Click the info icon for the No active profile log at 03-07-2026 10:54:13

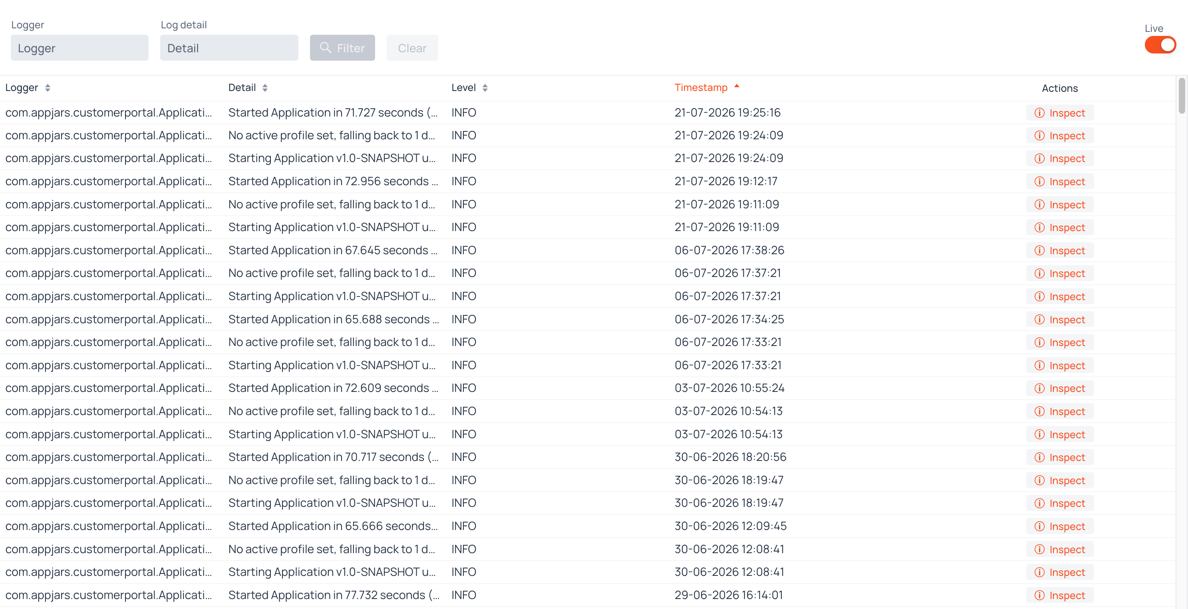tap(1039, 411)
